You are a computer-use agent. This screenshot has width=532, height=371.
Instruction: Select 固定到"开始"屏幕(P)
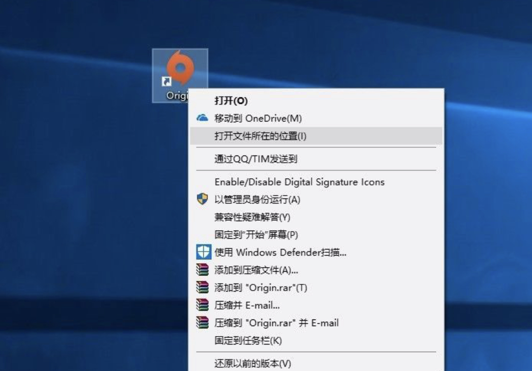316,235
